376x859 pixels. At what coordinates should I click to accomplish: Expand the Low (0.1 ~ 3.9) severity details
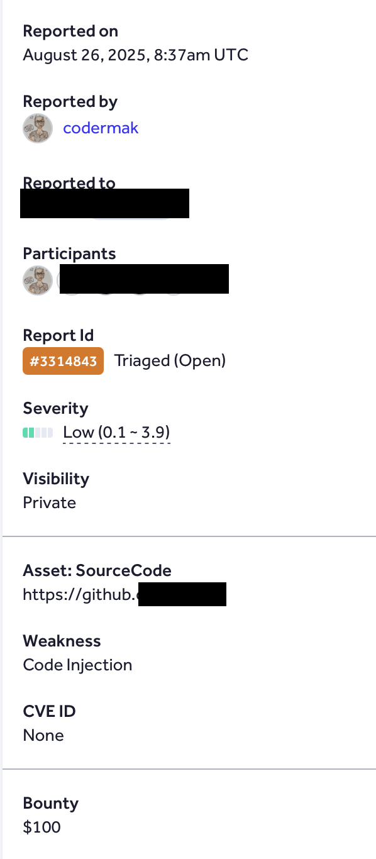pyautogui.click(x=116, y=432)
